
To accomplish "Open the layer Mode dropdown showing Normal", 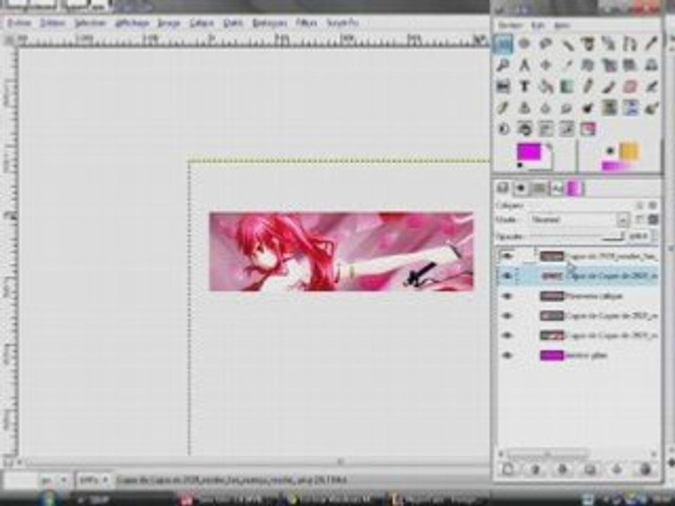I will tap(579, 220).
